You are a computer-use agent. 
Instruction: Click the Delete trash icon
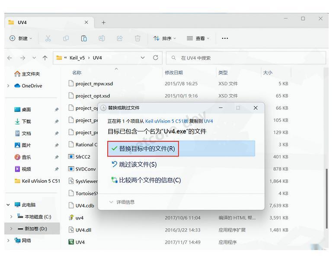point(138,38)
